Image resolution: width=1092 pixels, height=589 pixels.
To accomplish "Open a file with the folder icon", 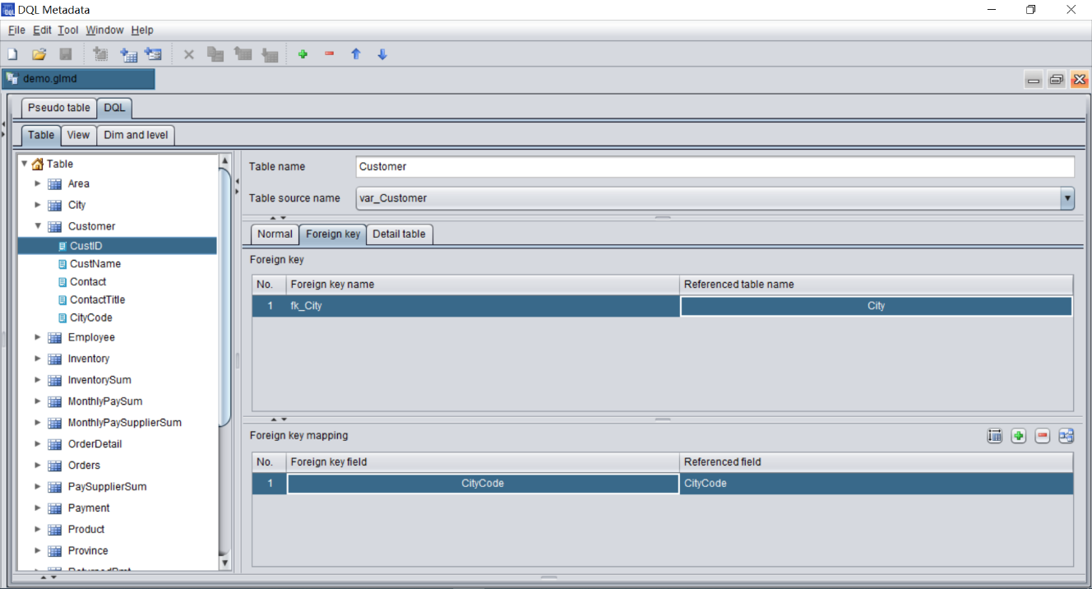I will point(39,54).
